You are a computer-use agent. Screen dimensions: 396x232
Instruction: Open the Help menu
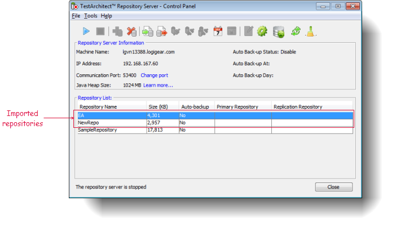[x=106, y=16]
